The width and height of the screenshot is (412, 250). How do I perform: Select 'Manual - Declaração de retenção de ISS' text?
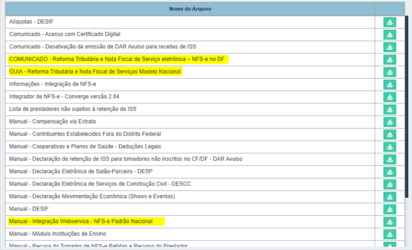point(126,159)
